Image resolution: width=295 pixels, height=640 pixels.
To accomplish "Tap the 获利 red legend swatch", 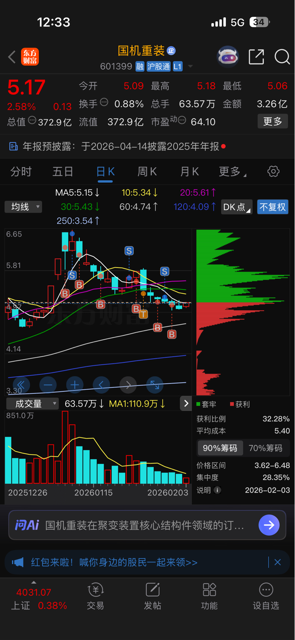I will pyautogui.click(x=232, y=404).
